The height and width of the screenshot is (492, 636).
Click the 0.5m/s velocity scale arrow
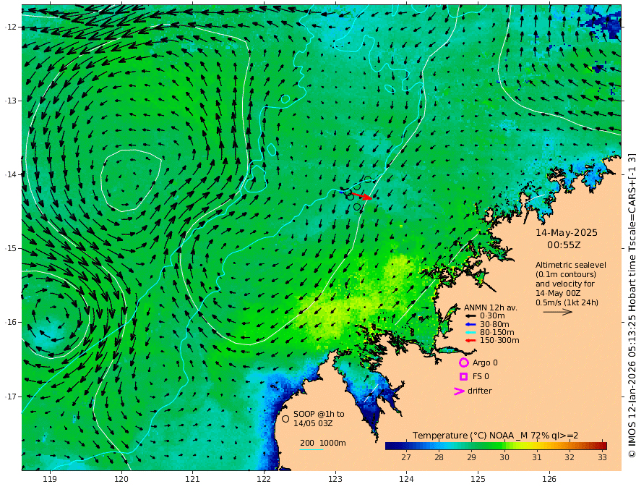tap(556, 312)
